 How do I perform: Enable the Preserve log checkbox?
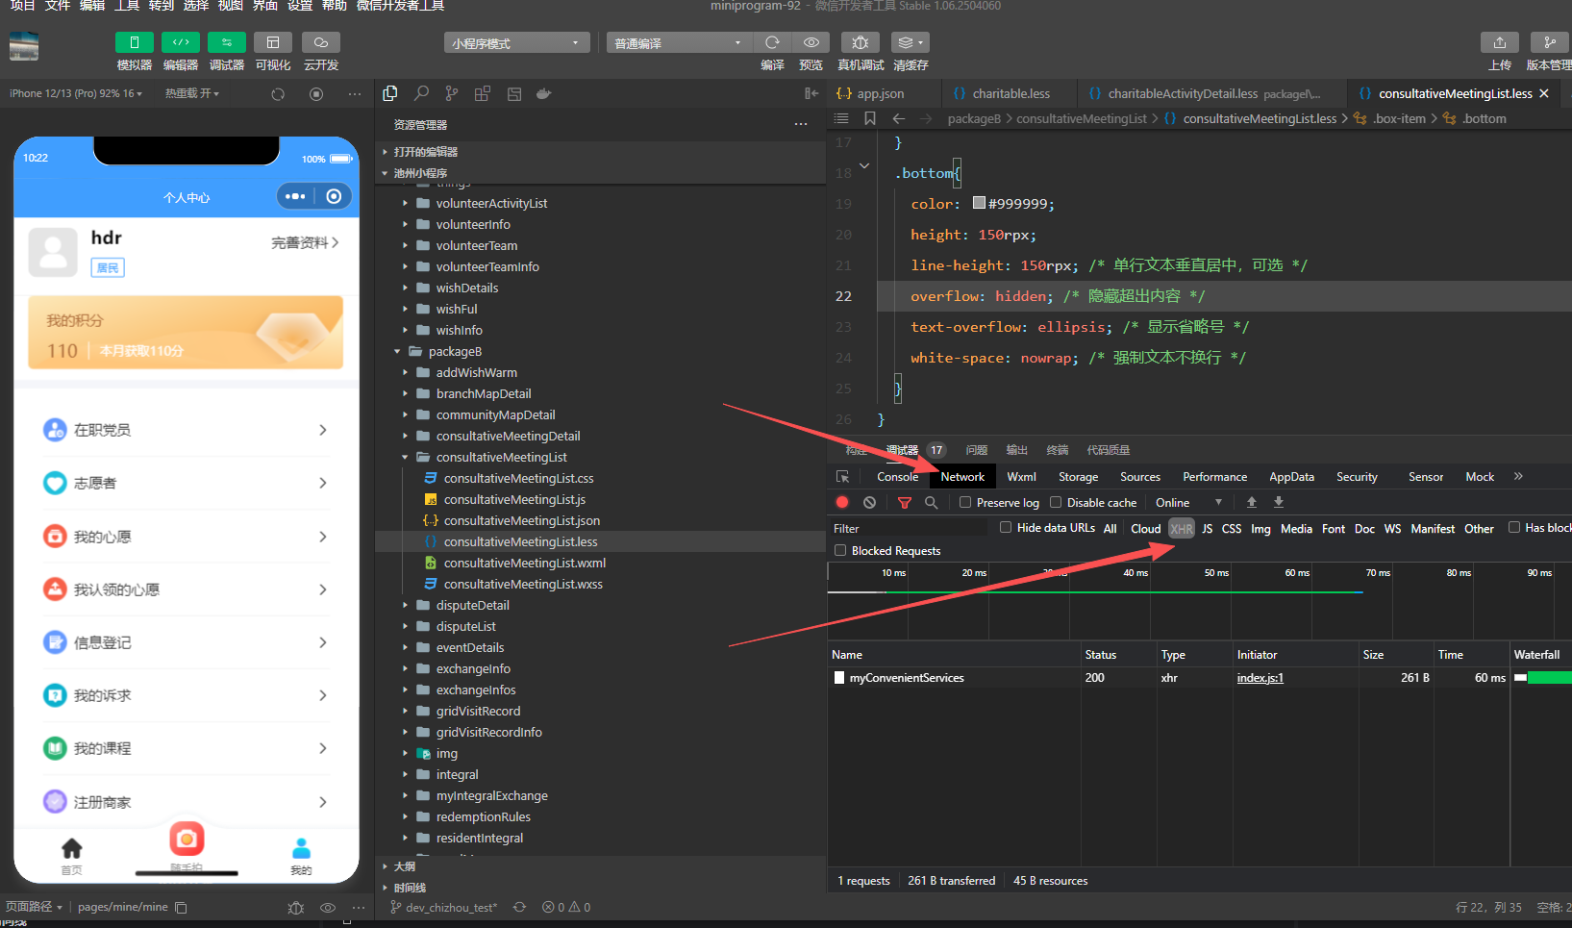click(965, 502)
